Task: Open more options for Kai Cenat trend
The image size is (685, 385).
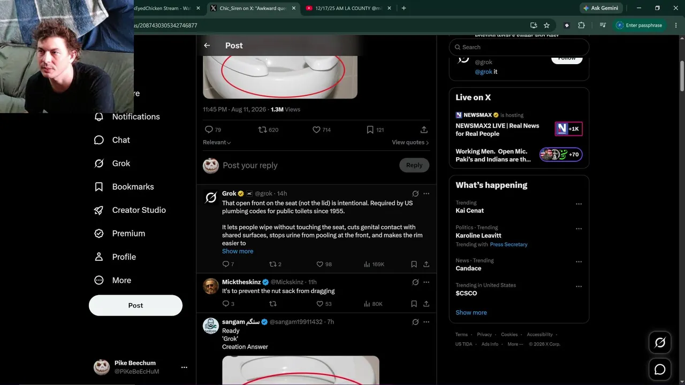Action: point(579,204)
